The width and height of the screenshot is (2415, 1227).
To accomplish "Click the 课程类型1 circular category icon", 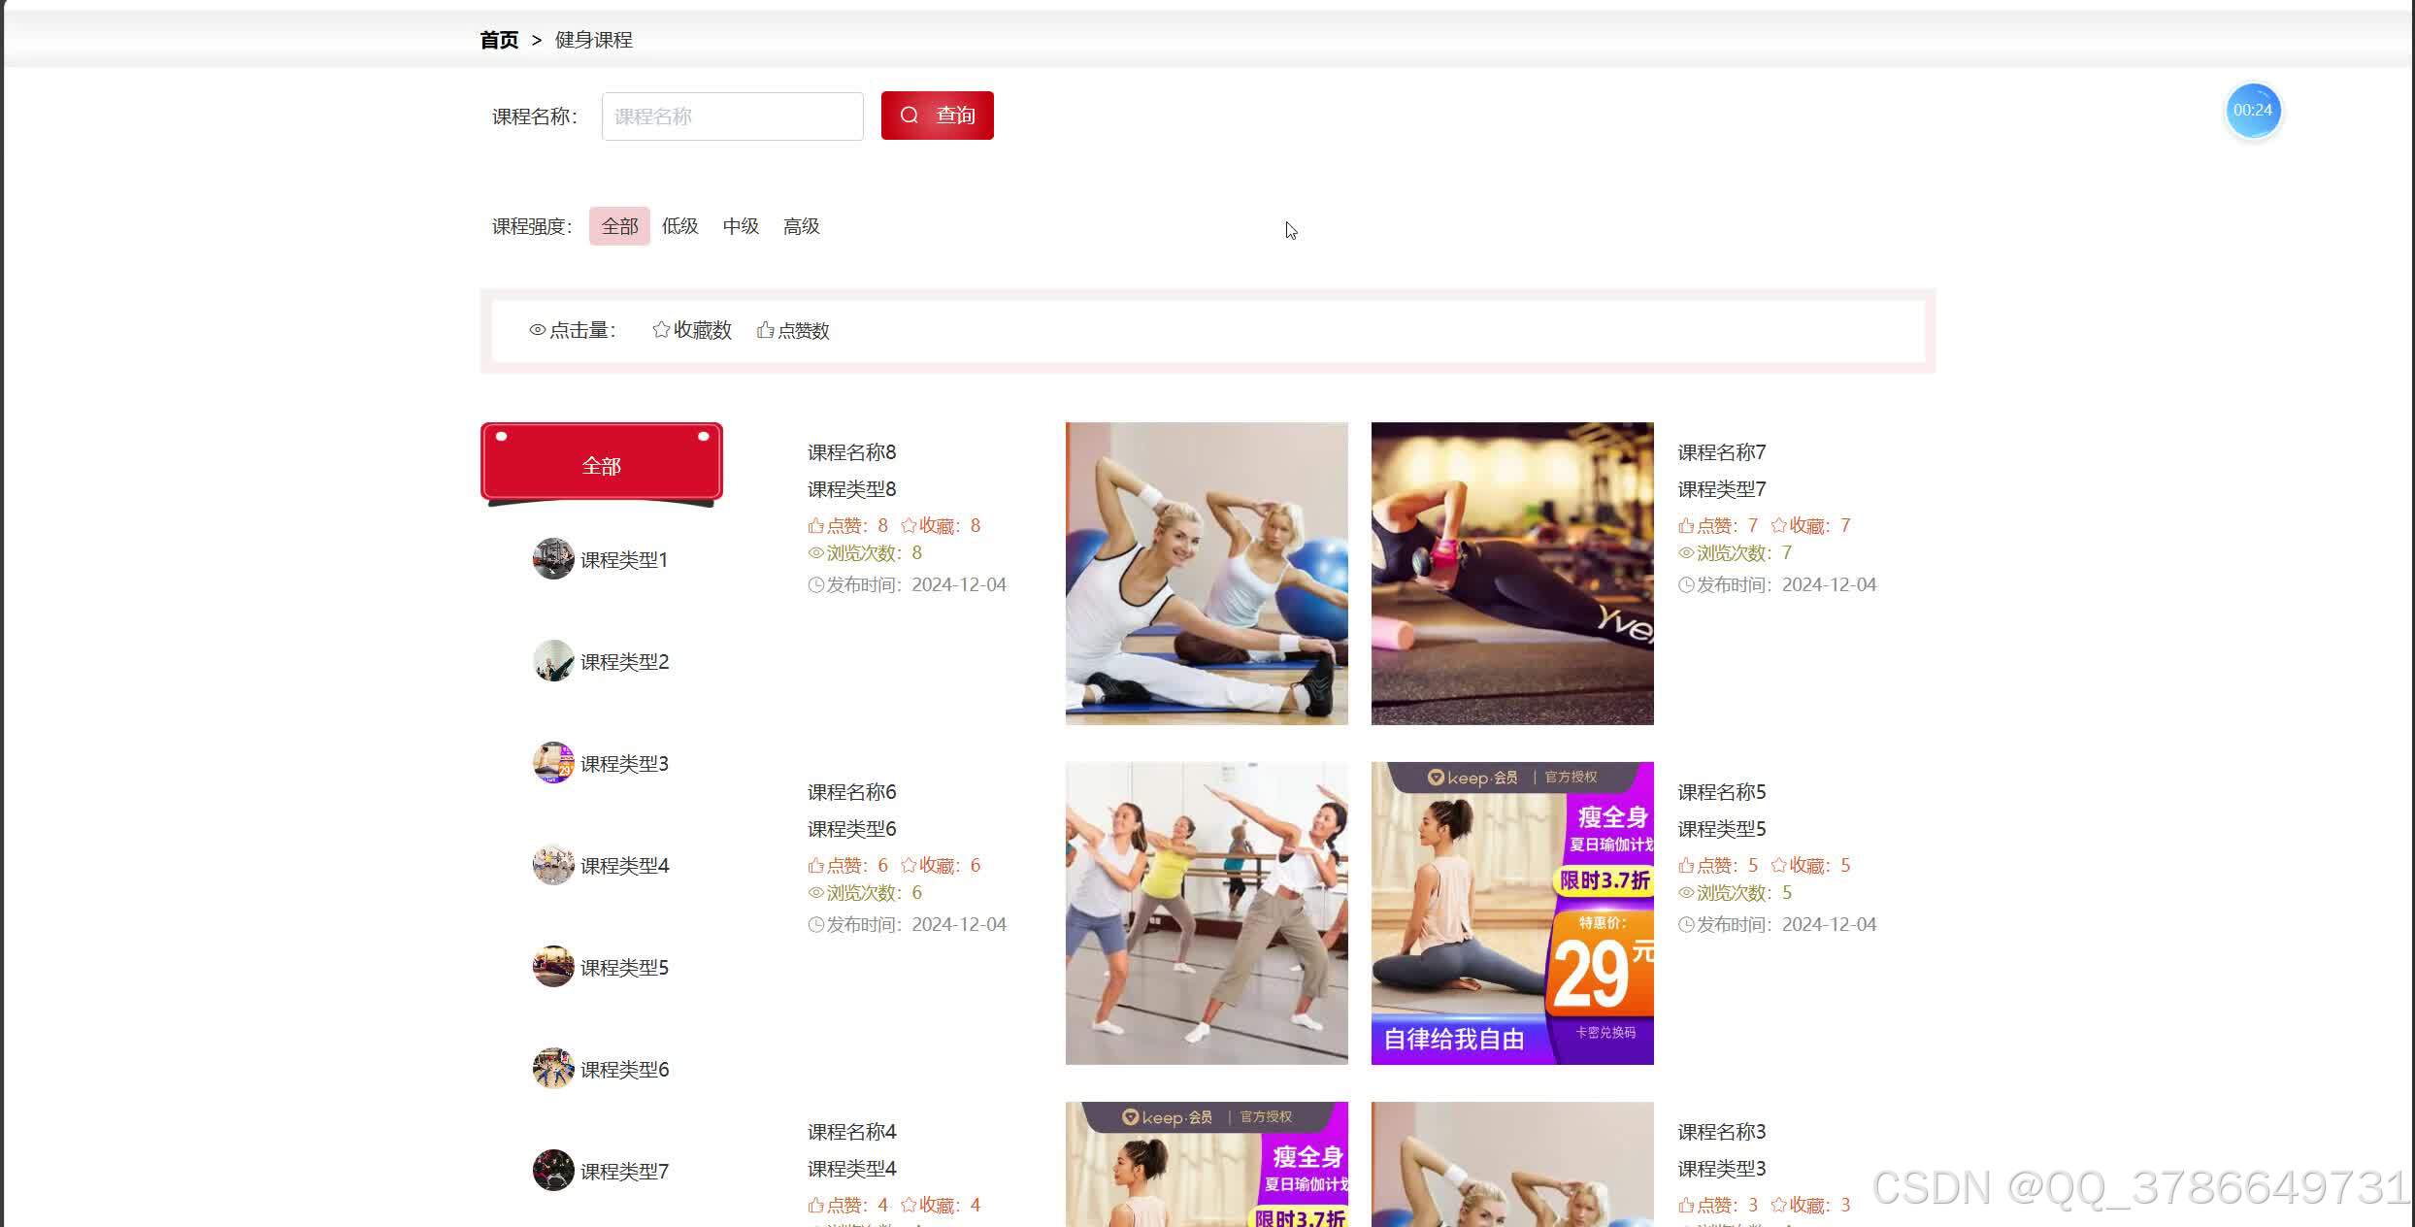I will coord(552,559).
